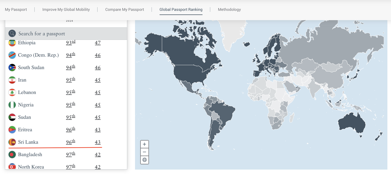Select the Sudan country name
The height and width of the screenshot is (176, 391).
pyautogui.click(x=24, y=117)
